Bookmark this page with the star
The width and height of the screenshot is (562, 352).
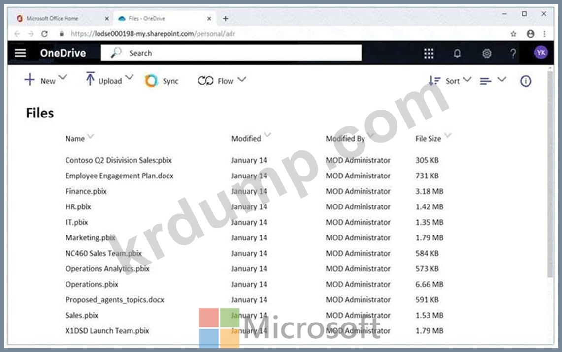click(513, 34)
